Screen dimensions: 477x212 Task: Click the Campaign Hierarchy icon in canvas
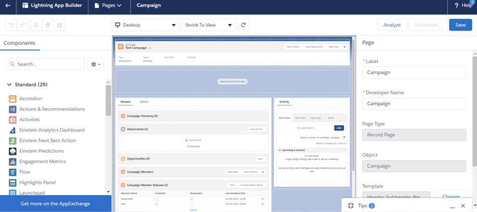123,116
